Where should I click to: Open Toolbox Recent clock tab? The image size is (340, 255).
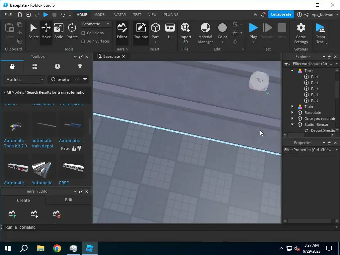(57, 66)
